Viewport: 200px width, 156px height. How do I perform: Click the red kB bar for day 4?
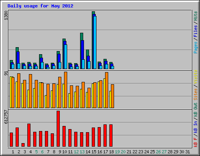tap(29, 135)
